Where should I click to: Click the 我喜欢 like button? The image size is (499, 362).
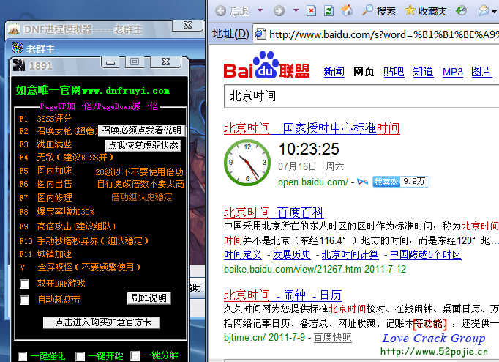click(386, 182)
